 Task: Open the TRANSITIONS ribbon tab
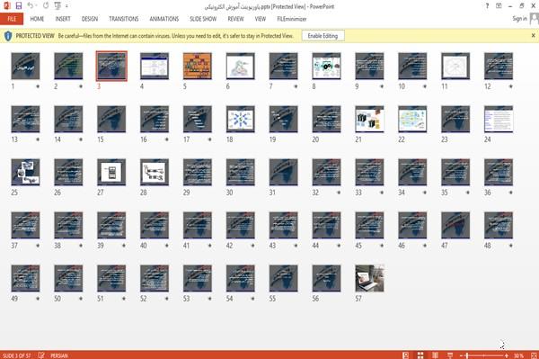pyautogui.click(x=124, y=19)
